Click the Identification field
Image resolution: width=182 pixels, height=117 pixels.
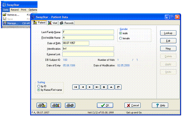(x=88, y=49)
